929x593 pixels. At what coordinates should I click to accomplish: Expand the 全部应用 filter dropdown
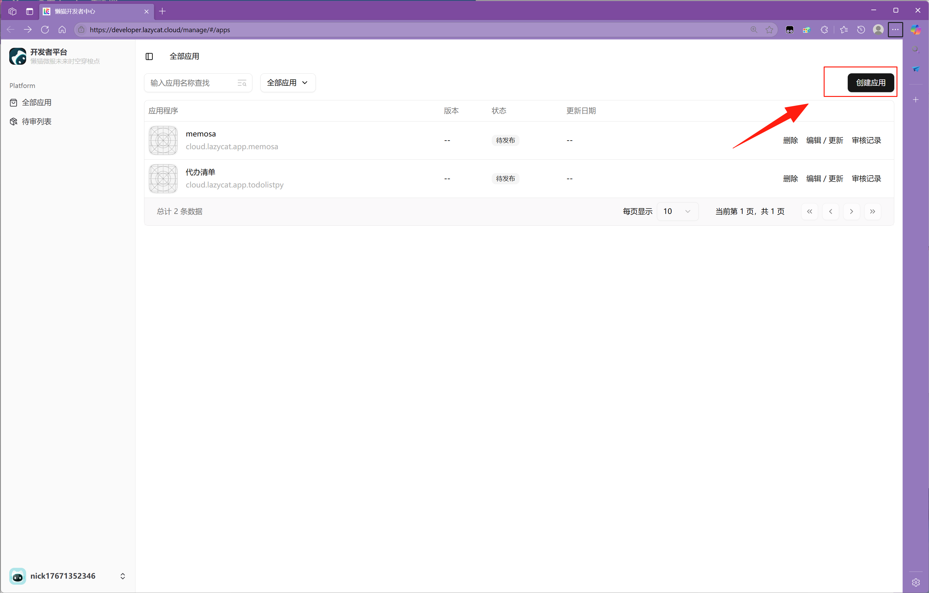pyautogui.click(x=288, y=83)
